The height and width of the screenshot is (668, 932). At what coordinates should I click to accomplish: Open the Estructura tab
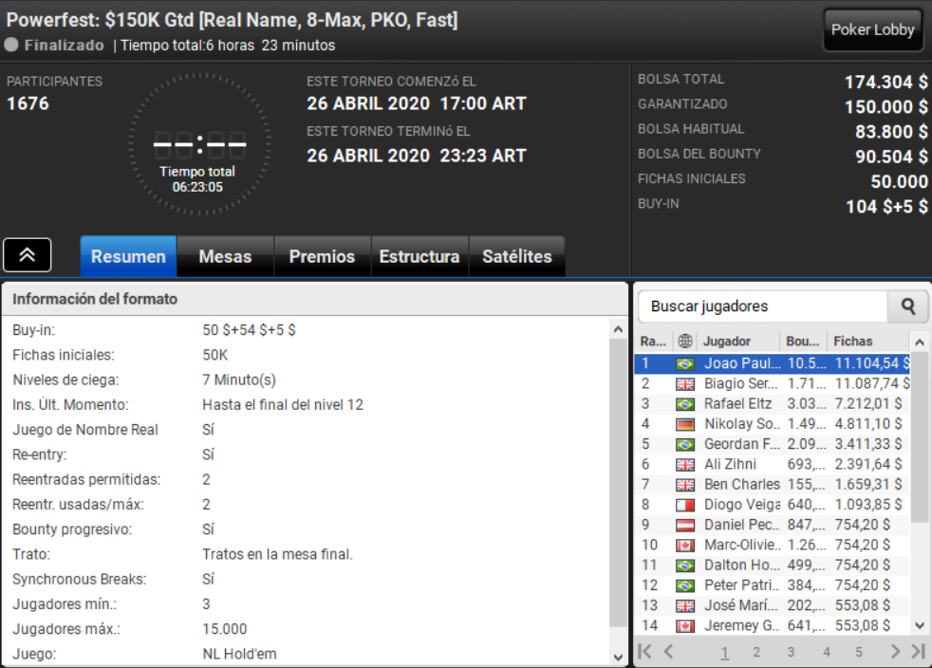click(x=419, y=256)
